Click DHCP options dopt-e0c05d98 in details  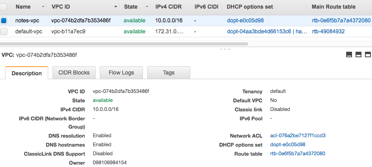[288, 145]
